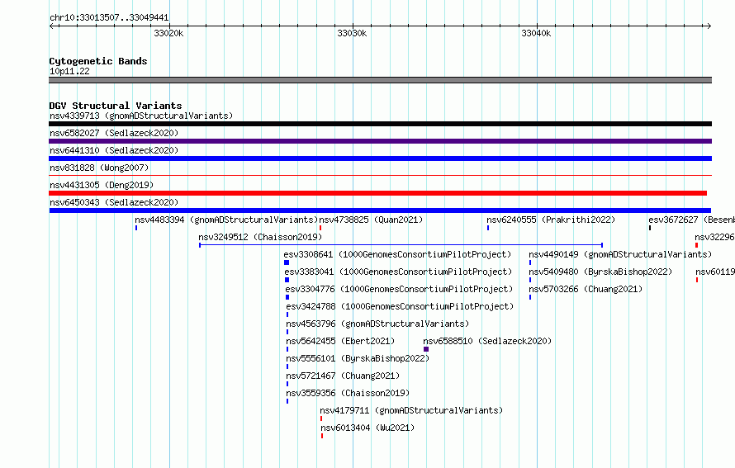Select nsv6240555 (Prakrithi2022) label
Screen dimensions: 735x468
(551, 220)
